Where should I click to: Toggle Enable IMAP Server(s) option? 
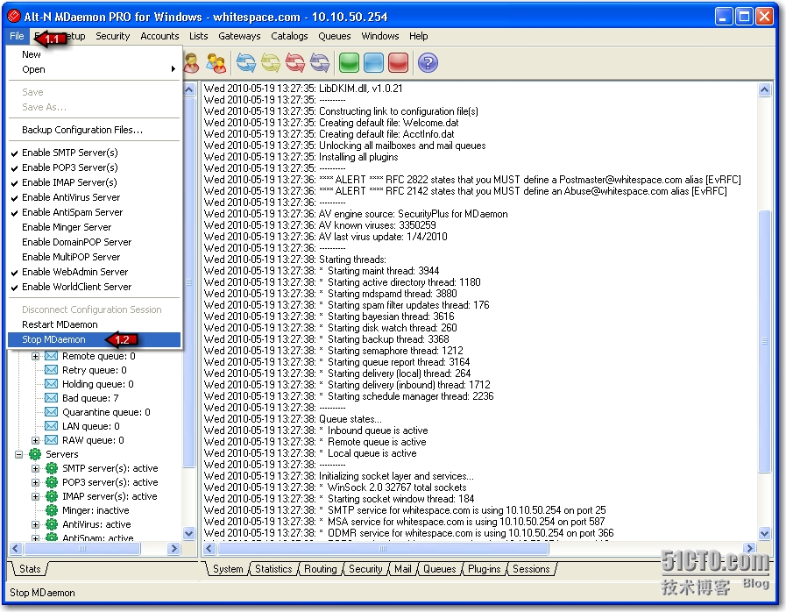(95, 182)
